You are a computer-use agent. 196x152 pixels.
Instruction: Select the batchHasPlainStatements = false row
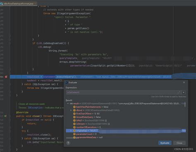tap(126, 107)
